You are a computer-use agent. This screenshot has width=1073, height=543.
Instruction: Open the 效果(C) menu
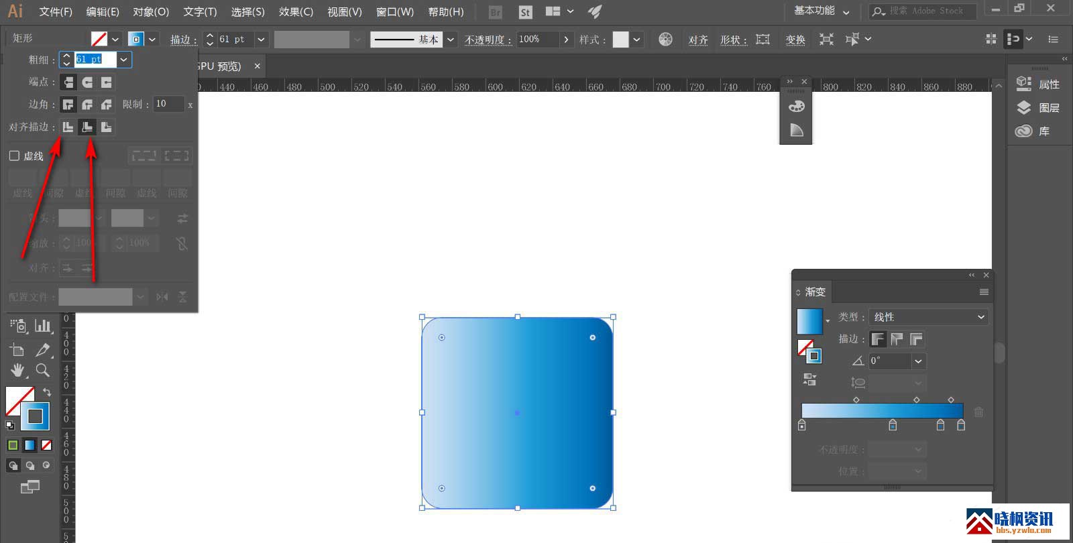click(x=296, y=11)
